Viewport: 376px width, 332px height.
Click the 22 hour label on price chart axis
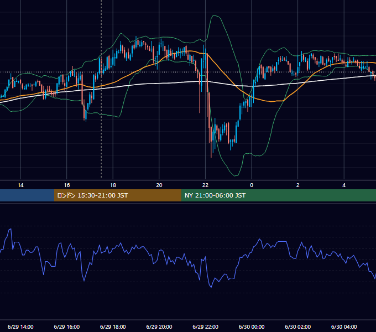pos(205,185)
